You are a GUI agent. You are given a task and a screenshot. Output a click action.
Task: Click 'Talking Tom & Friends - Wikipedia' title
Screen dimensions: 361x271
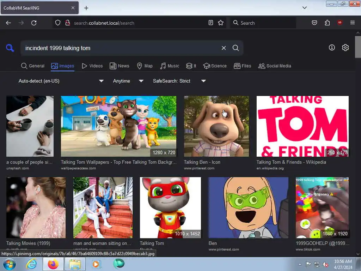pos(291,162)
